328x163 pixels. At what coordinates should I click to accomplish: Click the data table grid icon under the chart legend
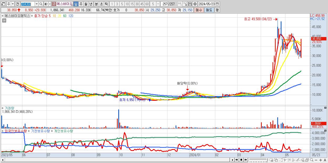tap(4, 20)
